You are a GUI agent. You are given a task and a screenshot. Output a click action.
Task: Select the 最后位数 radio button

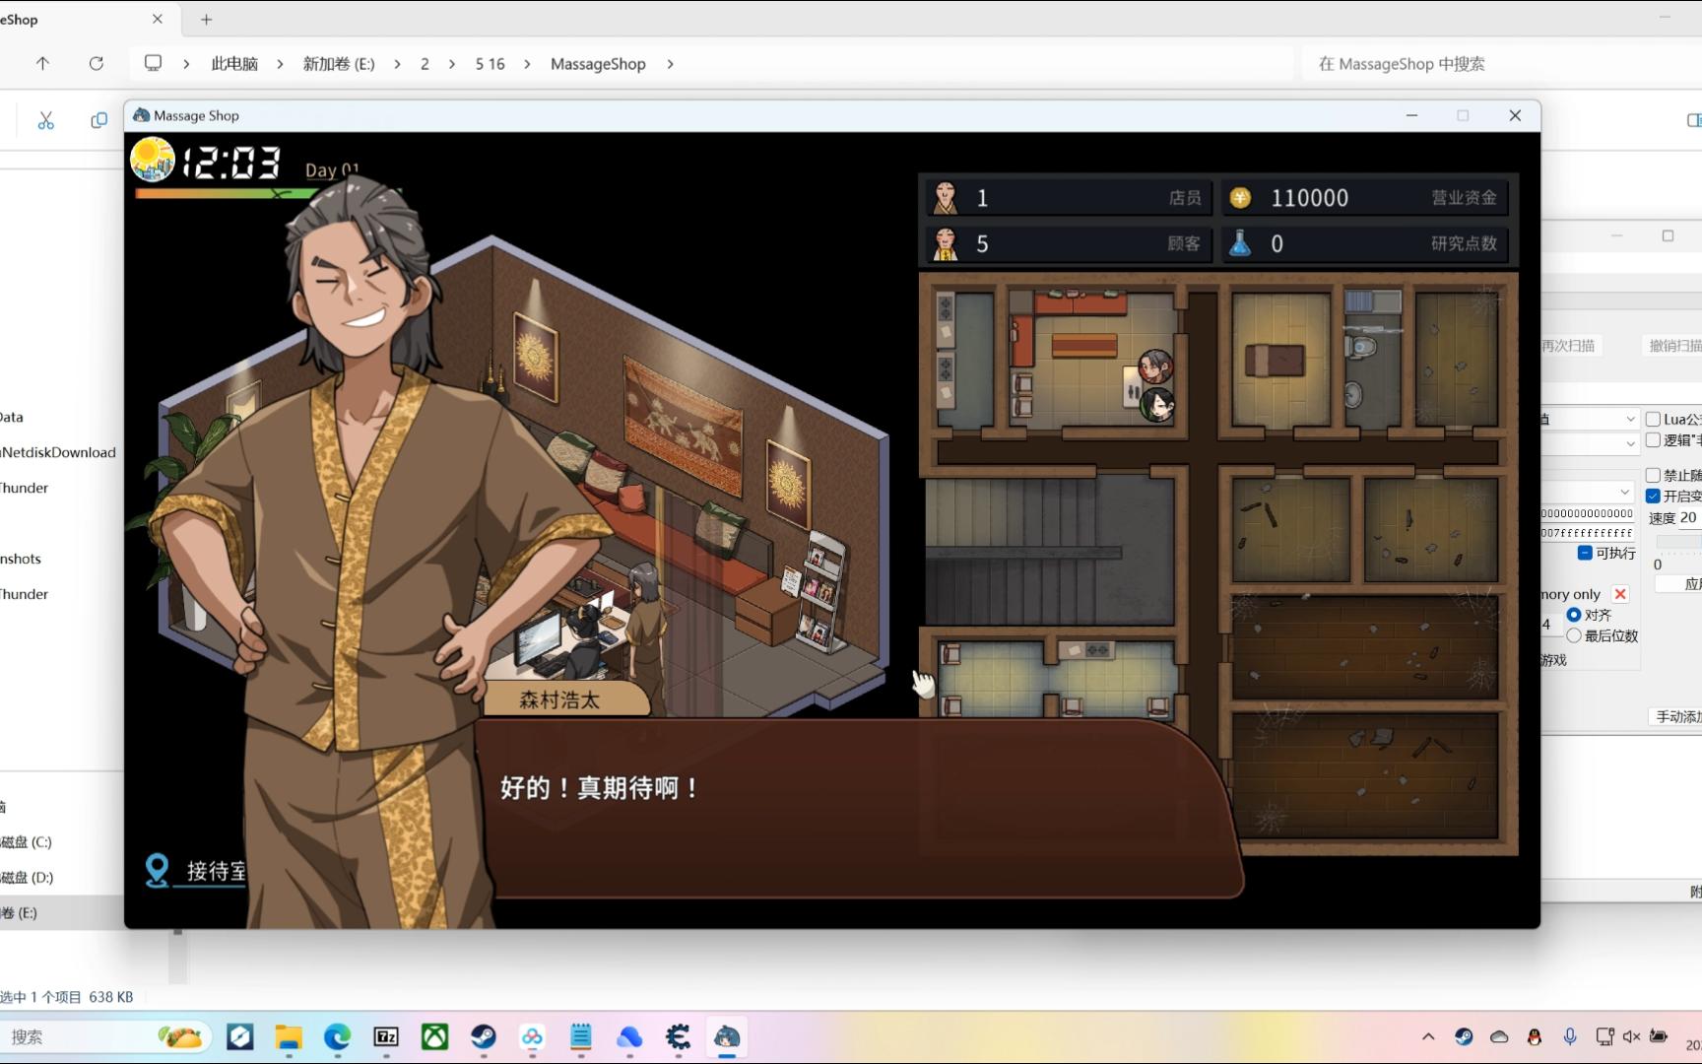click(x=1574, y=635)
